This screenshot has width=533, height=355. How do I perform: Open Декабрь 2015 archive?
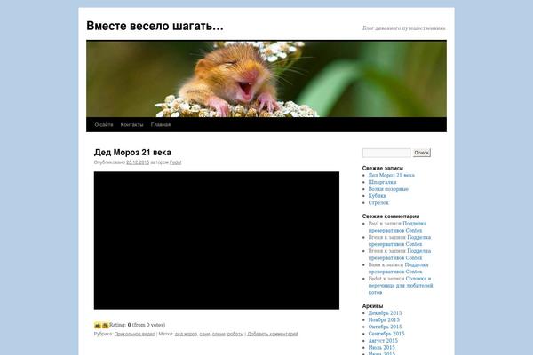point(385,313)
